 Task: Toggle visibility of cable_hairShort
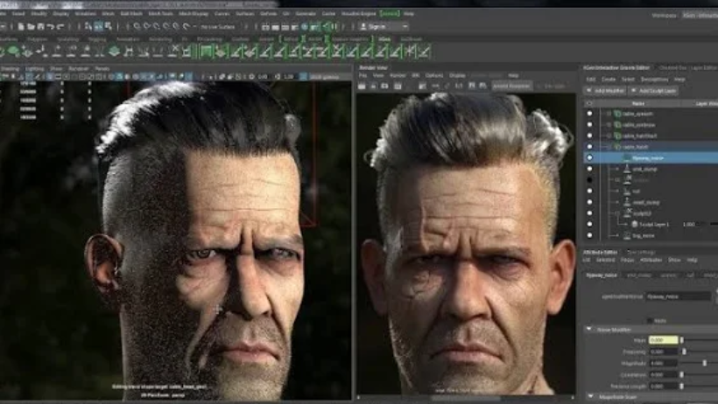point(589,136)
